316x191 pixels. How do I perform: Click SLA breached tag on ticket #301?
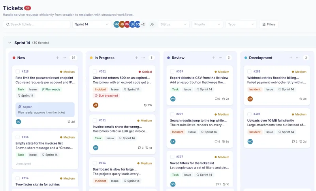coord(106,95)
